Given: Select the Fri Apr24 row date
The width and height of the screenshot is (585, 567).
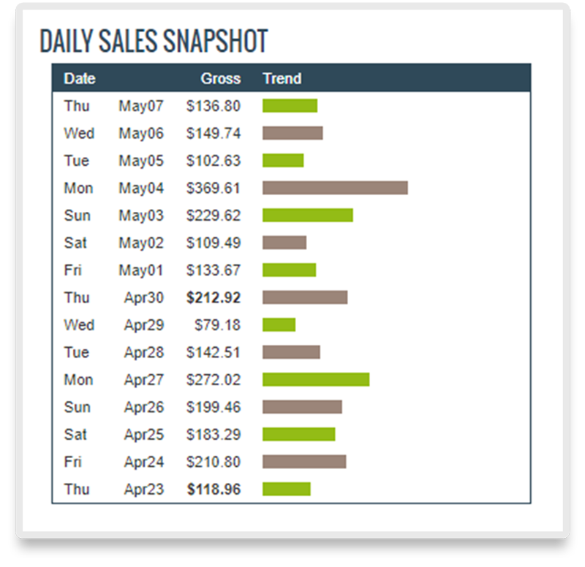Looking at the screenshot, I should coord(114,463).
